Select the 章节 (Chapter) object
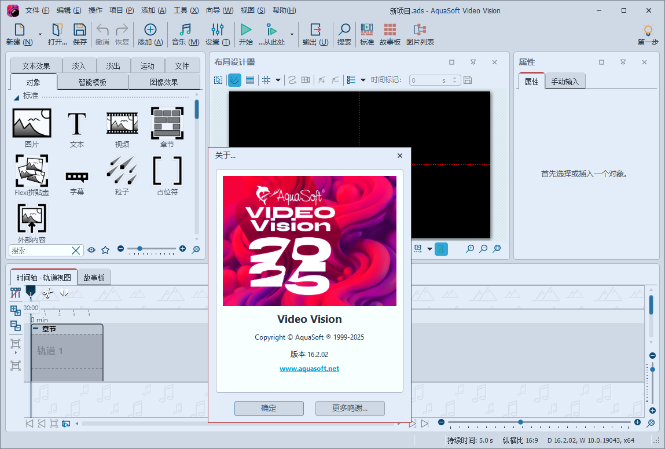Viewport: 665px width, 449px height. click(167, 127)
